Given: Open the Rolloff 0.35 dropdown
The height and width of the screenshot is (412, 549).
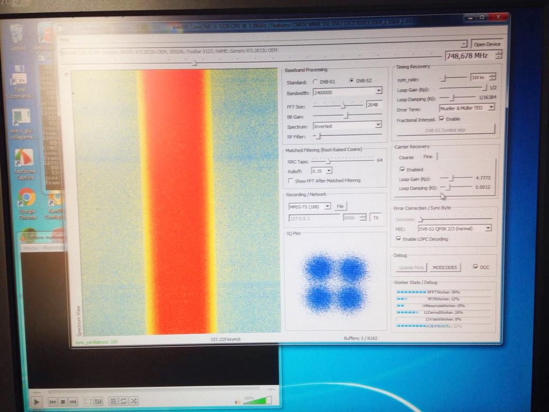Looking at the screenshot, I should pos(329,171).
